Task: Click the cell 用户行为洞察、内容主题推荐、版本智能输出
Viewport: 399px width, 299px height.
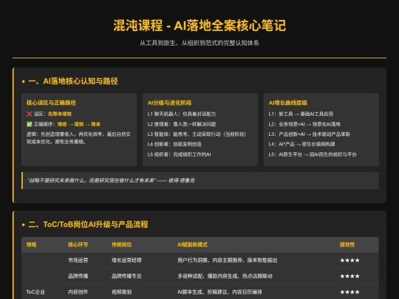Action: click(x=228, y=260)
